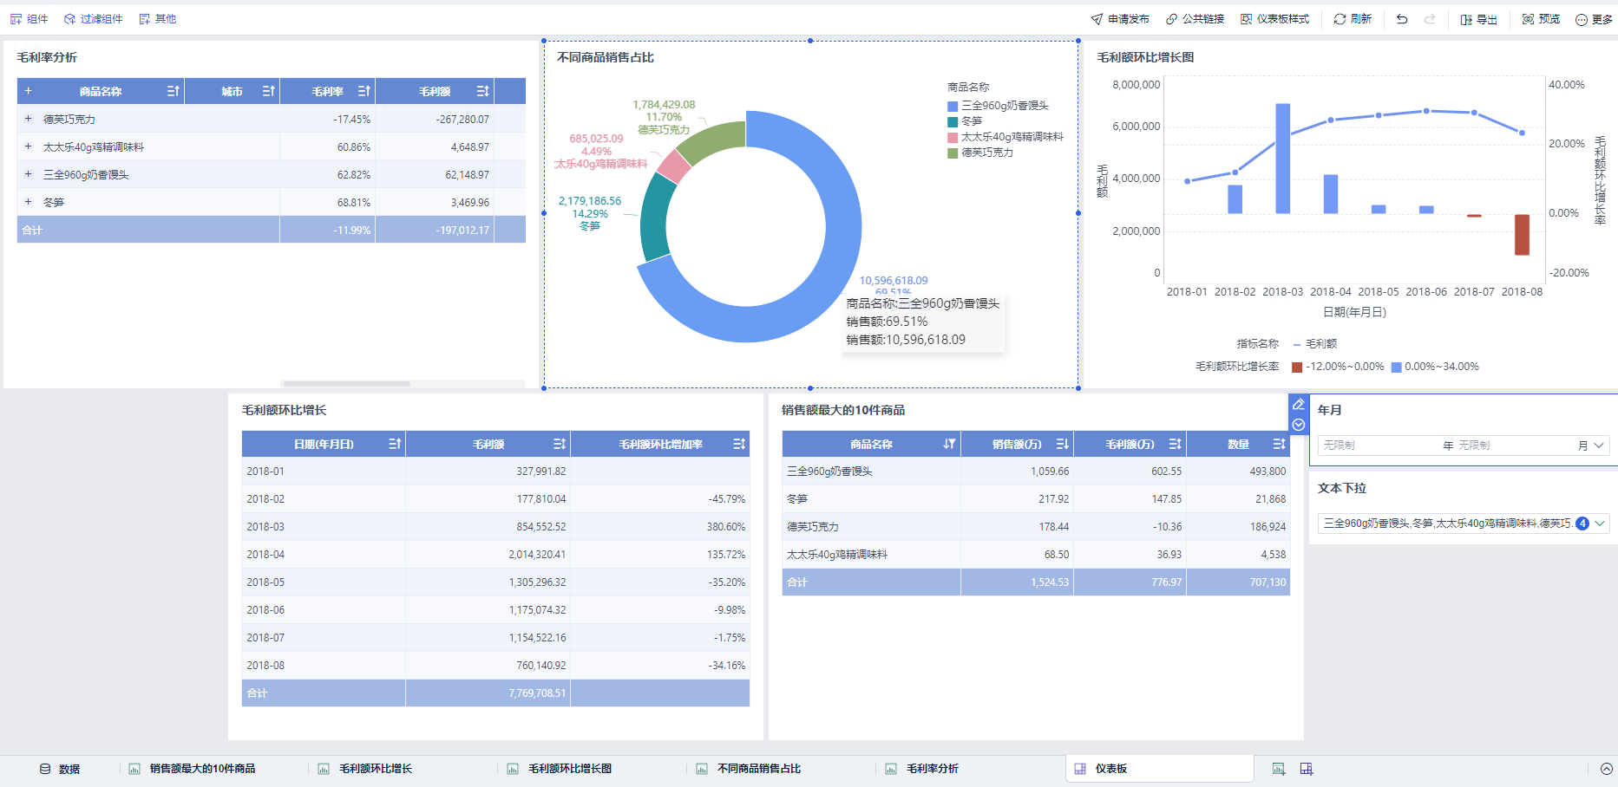Refresh the dashboard with 刷新
Image resolution: width=1618 pixels, height=787 pixels.
coord(1353,19)
